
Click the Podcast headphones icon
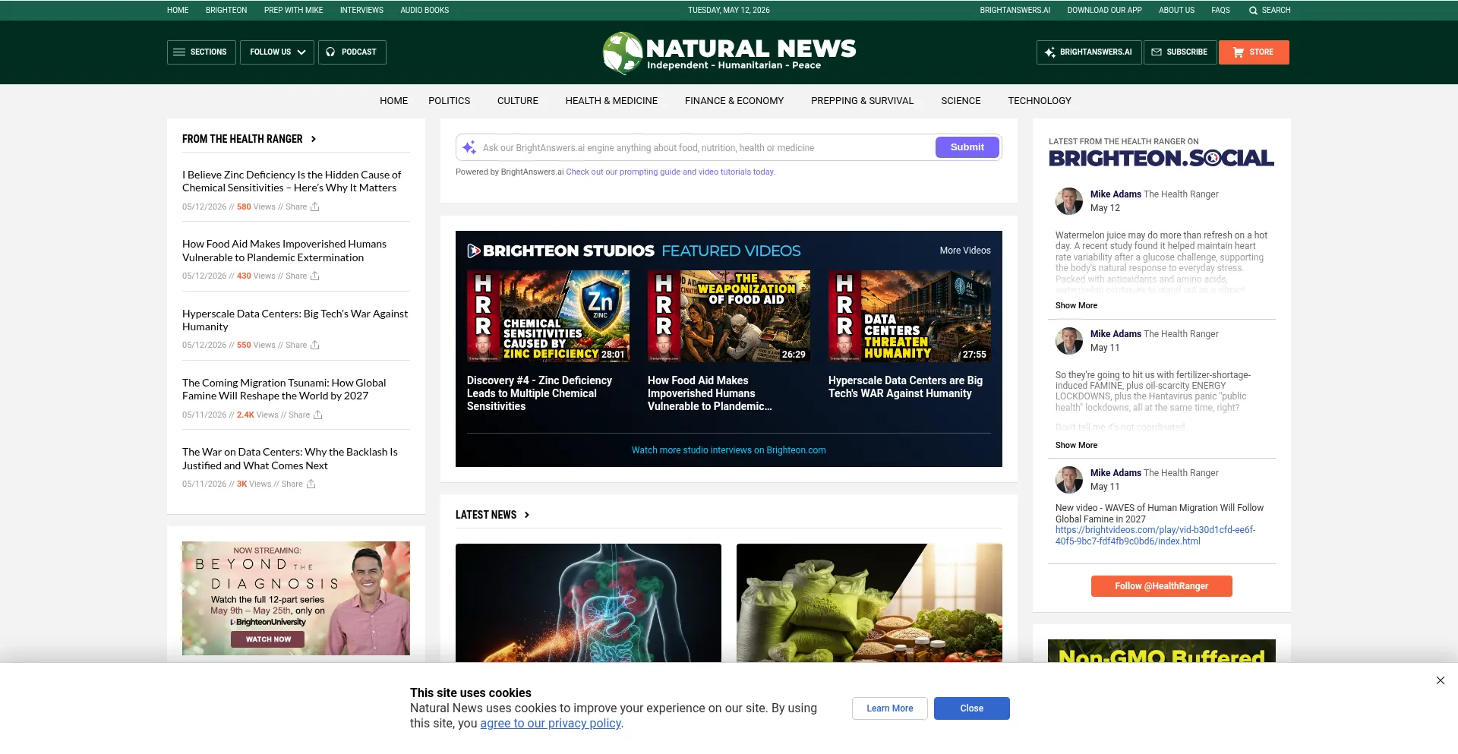click(x=330, y=52)
